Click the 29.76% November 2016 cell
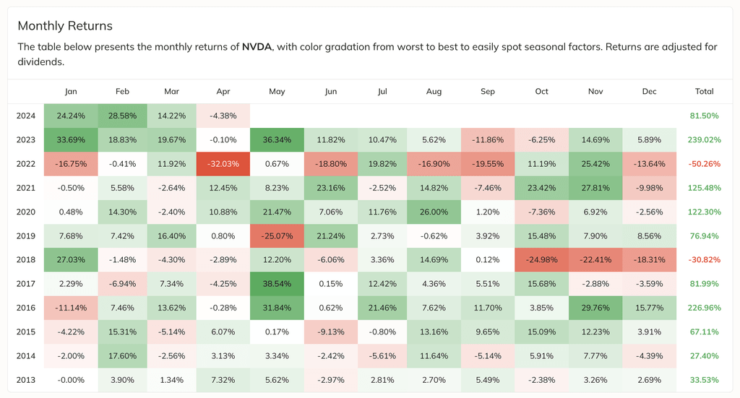 [x=595, y=306]
